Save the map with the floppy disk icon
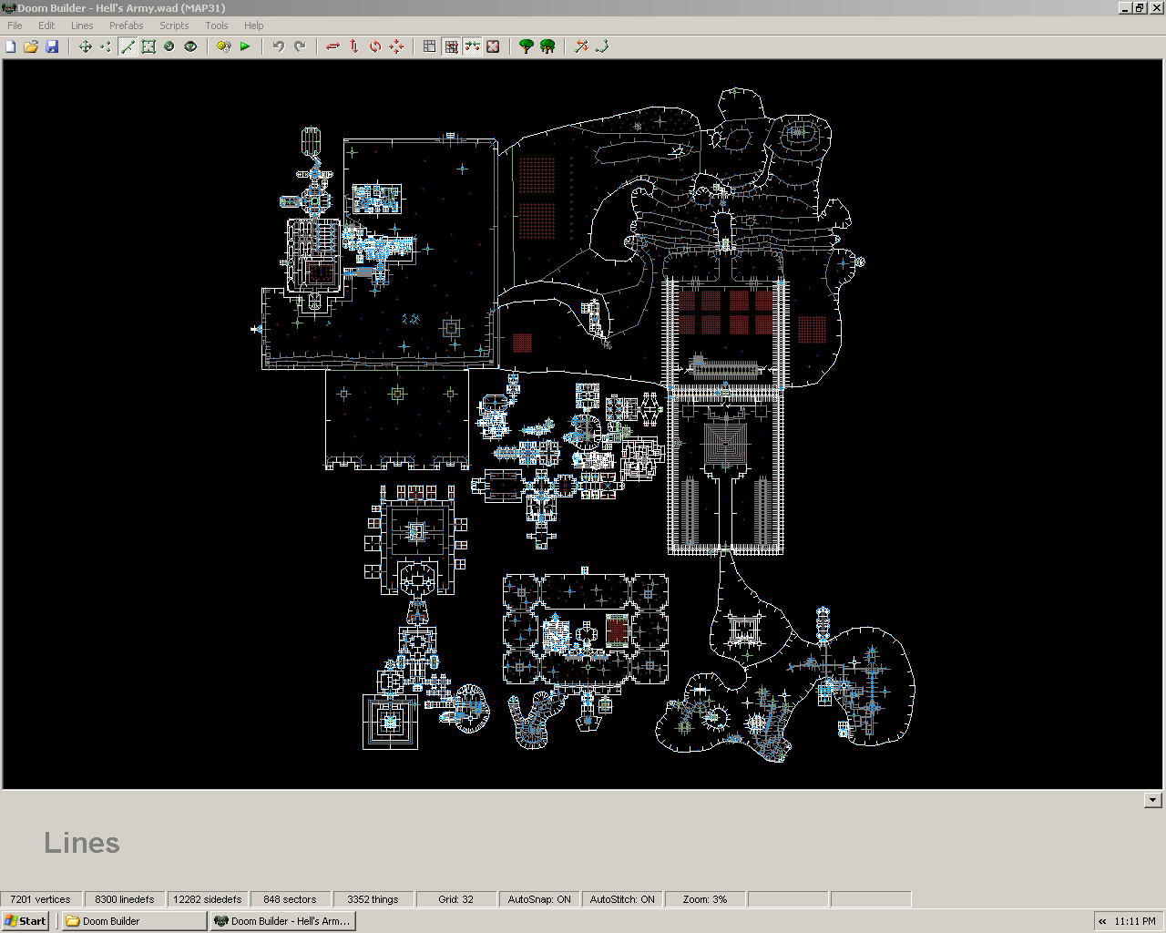This screenshot has width=1166, height=933. click(x=52, y=46)
